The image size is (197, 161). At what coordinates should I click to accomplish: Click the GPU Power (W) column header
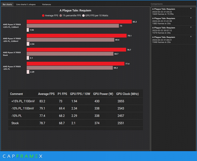[x=103, y=94]
